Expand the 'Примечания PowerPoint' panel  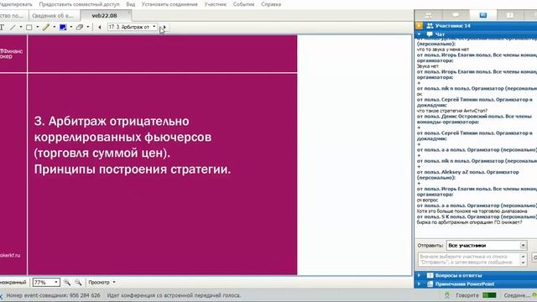pyautogui.click(x=420, y=284)
